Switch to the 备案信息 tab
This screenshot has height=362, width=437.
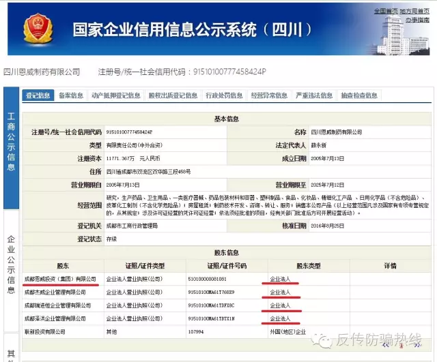click(x=71, y=95)
